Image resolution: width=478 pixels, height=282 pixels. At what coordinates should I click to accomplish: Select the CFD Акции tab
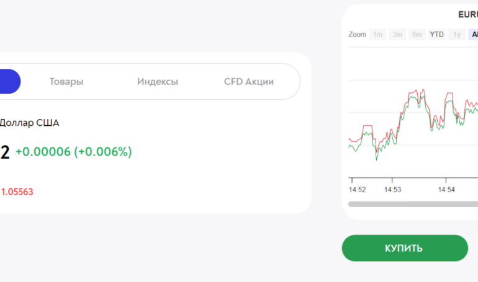[248, 81]
